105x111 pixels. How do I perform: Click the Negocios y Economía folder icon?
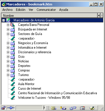(x=13, y=43)
